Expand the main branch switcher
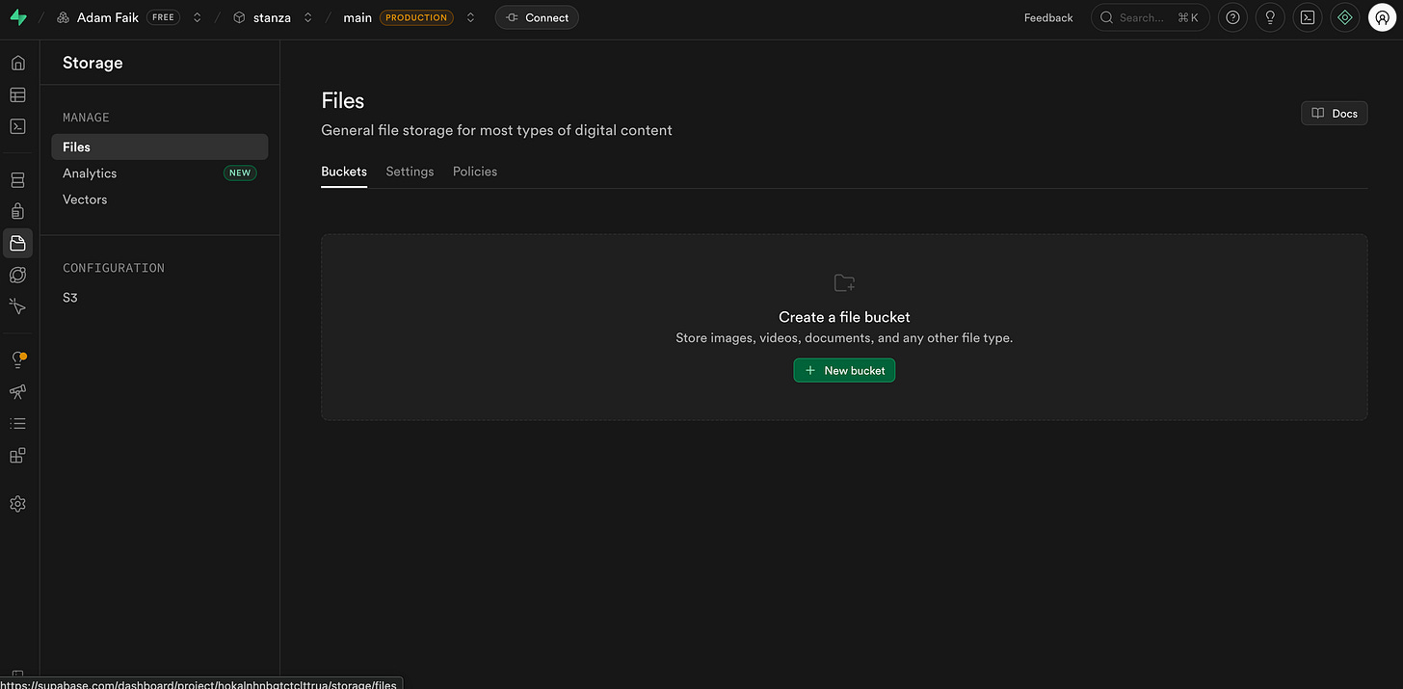The width and height of the screenshot is (1403, 689). [470, 17]
